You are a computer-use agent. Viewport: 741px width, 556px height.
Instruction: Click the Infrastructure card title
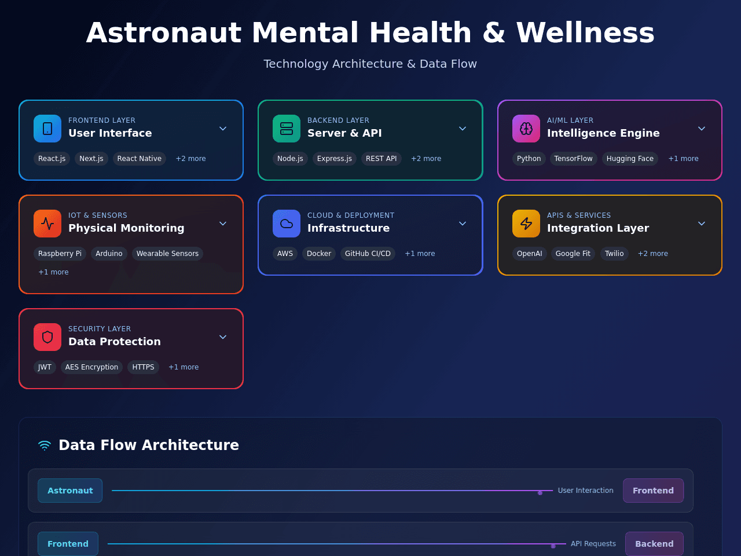click(x=349, y=228)
